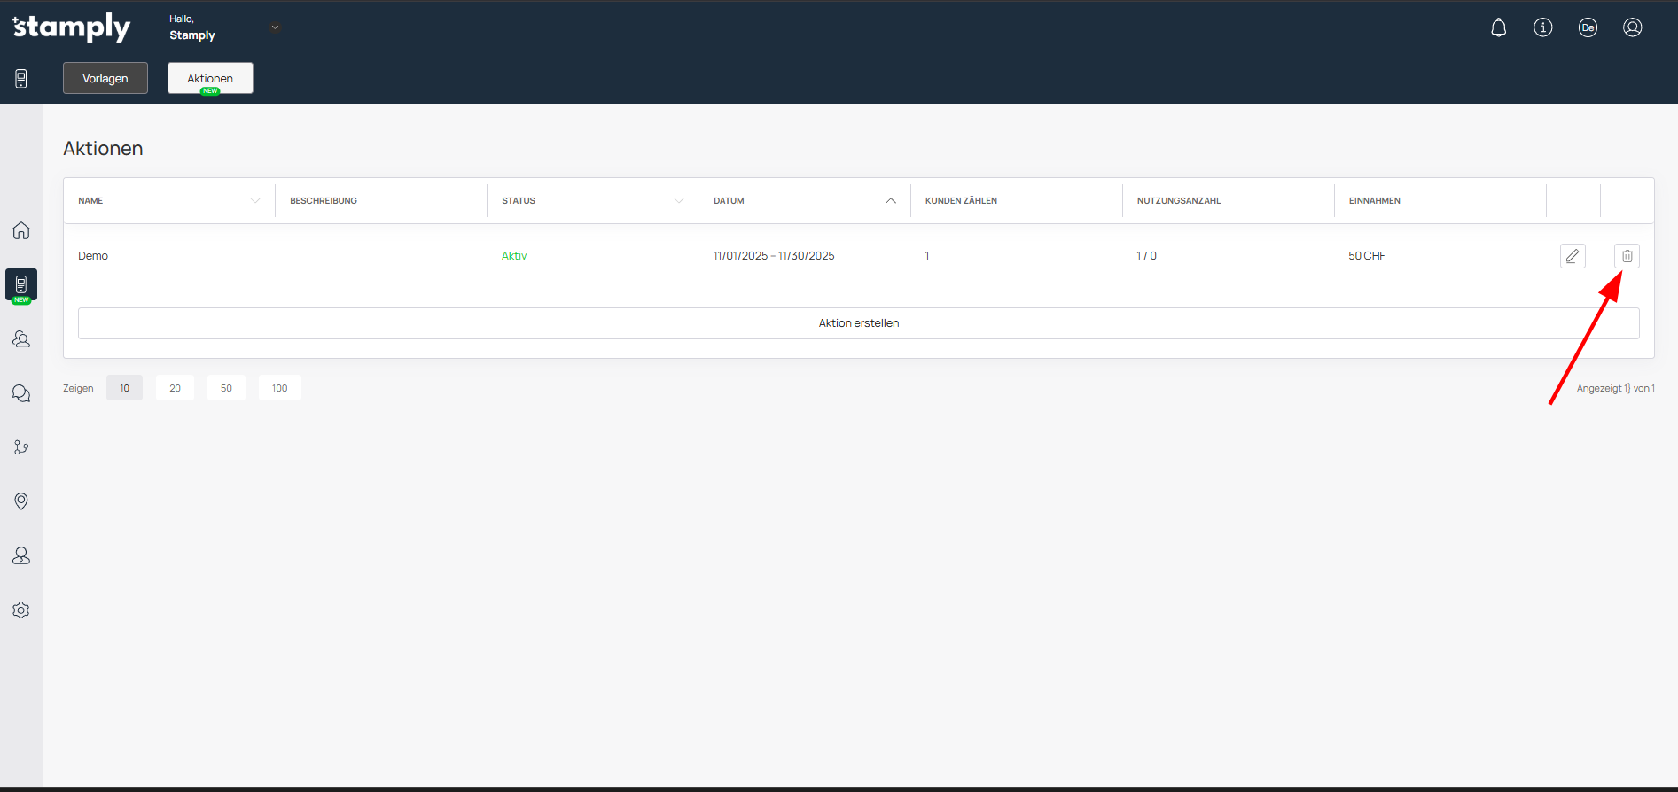Delete the Demo action with trash icon
This screenshot has height=792, width=1678.
1627,256
